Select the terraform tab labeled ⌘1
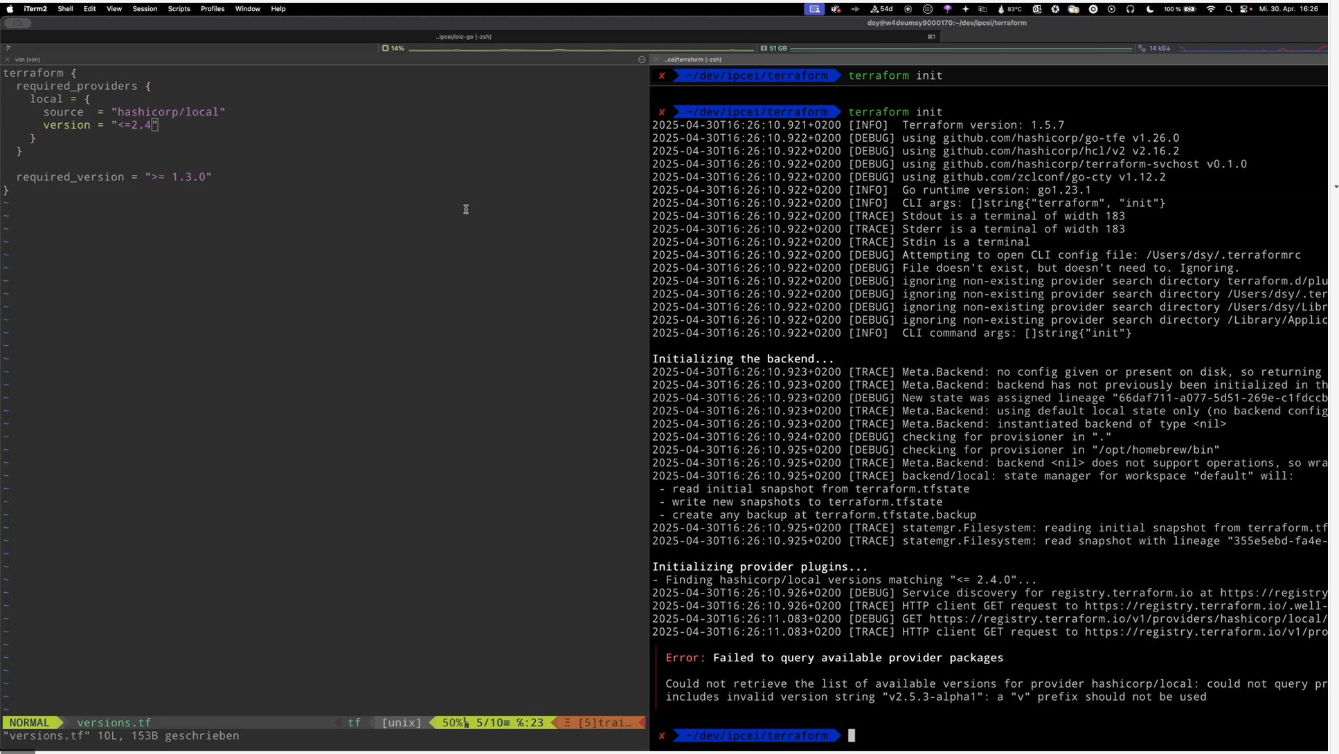 coord(931,37)
